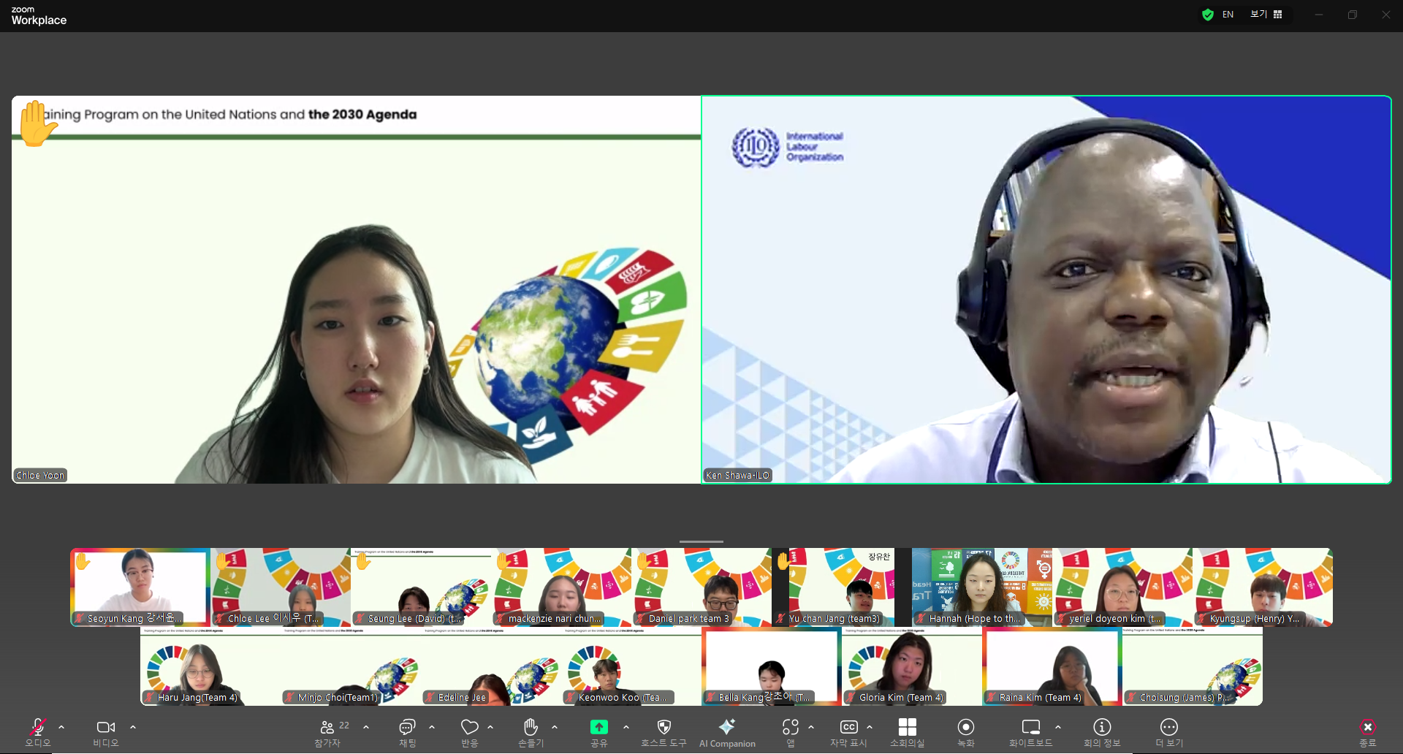Image resolution: width=1403 pixels, height=754 pixels.
Task: Expand whiteboard options arrow
Action: 1058,727
